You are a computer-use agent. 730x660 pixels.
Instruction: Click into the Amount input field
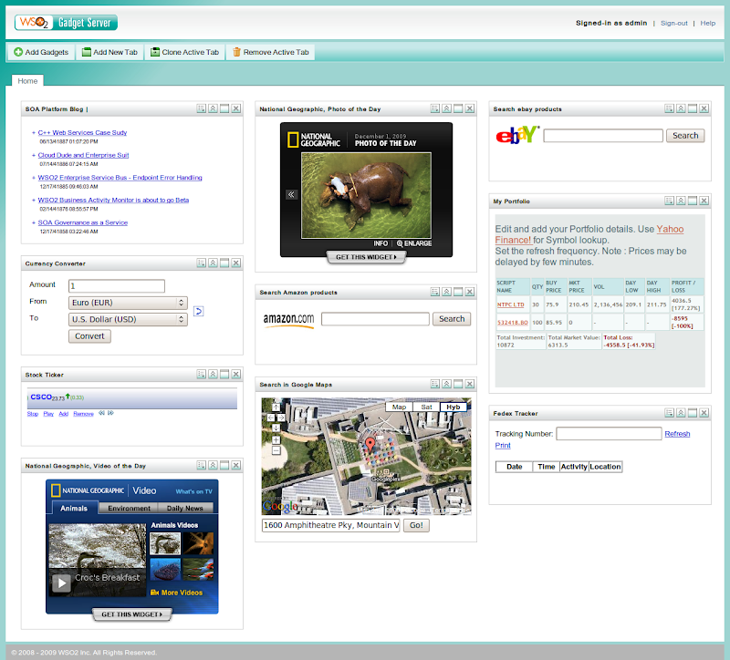point(117,285)
